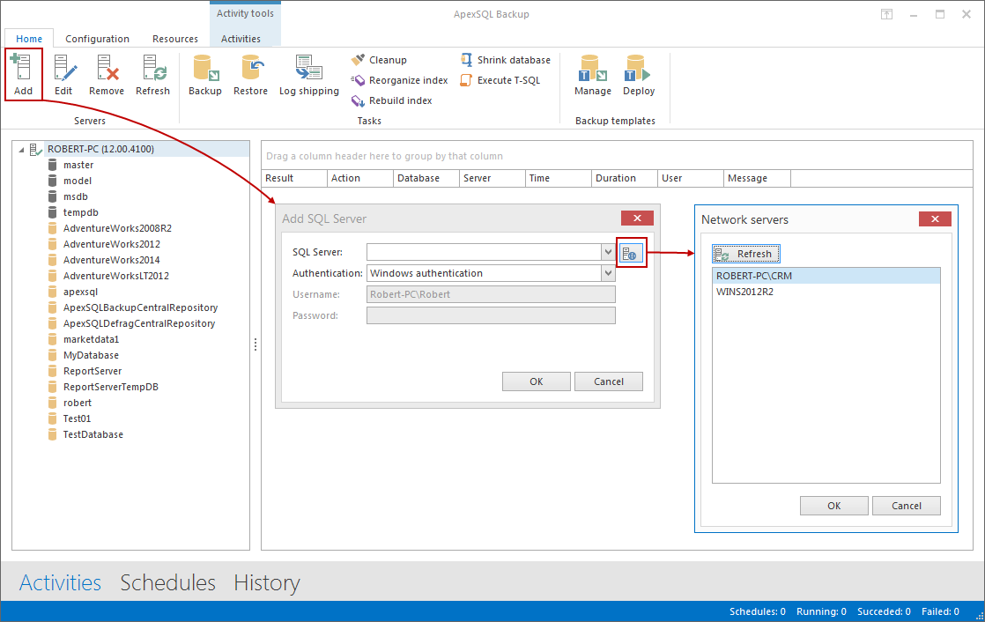Open Log shipping task

pos(309,74)
